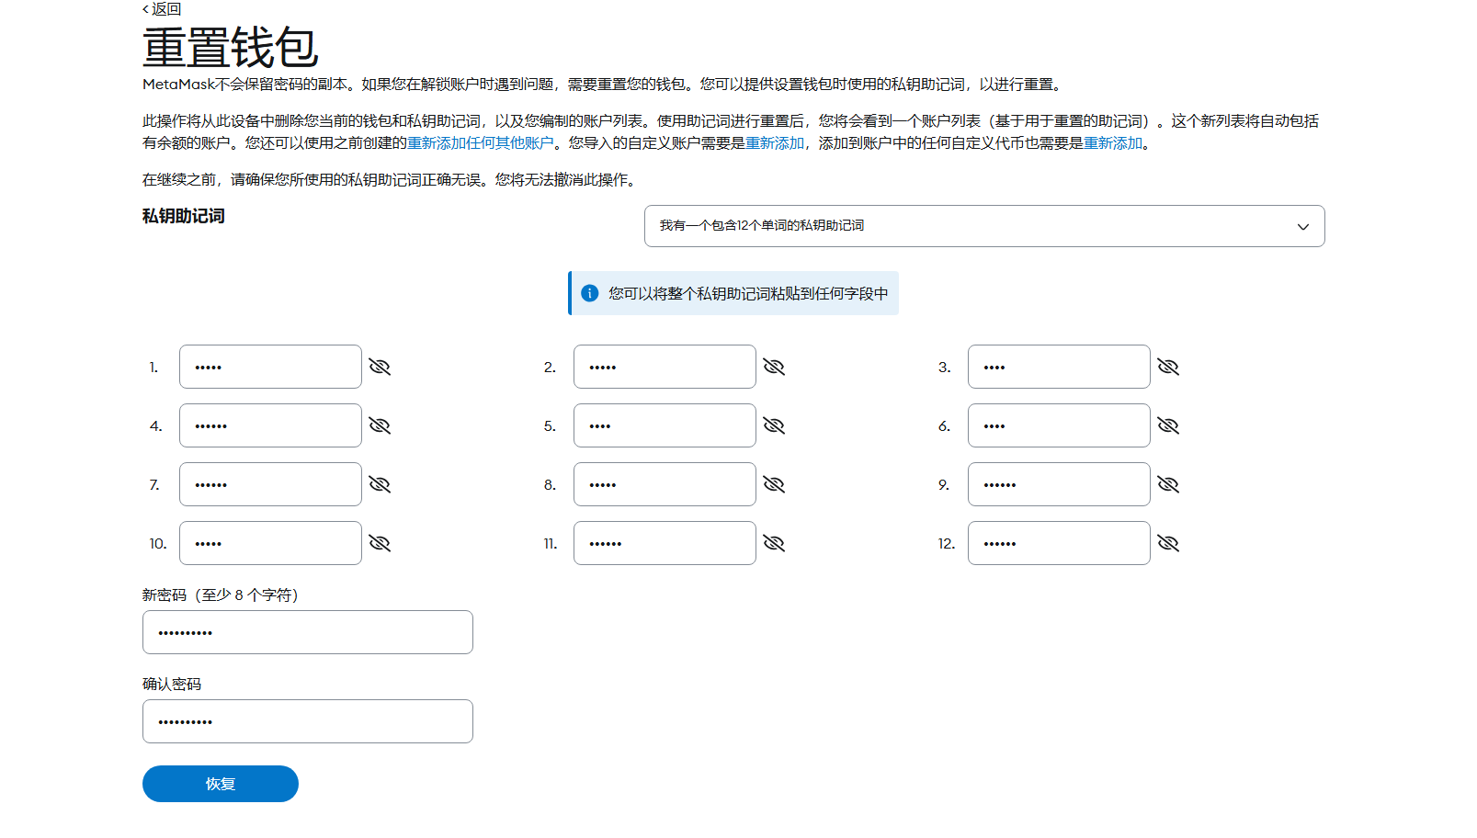1477x838 pixels.
Task: Activate the word 11 text box
Action: tap(665, 543)
